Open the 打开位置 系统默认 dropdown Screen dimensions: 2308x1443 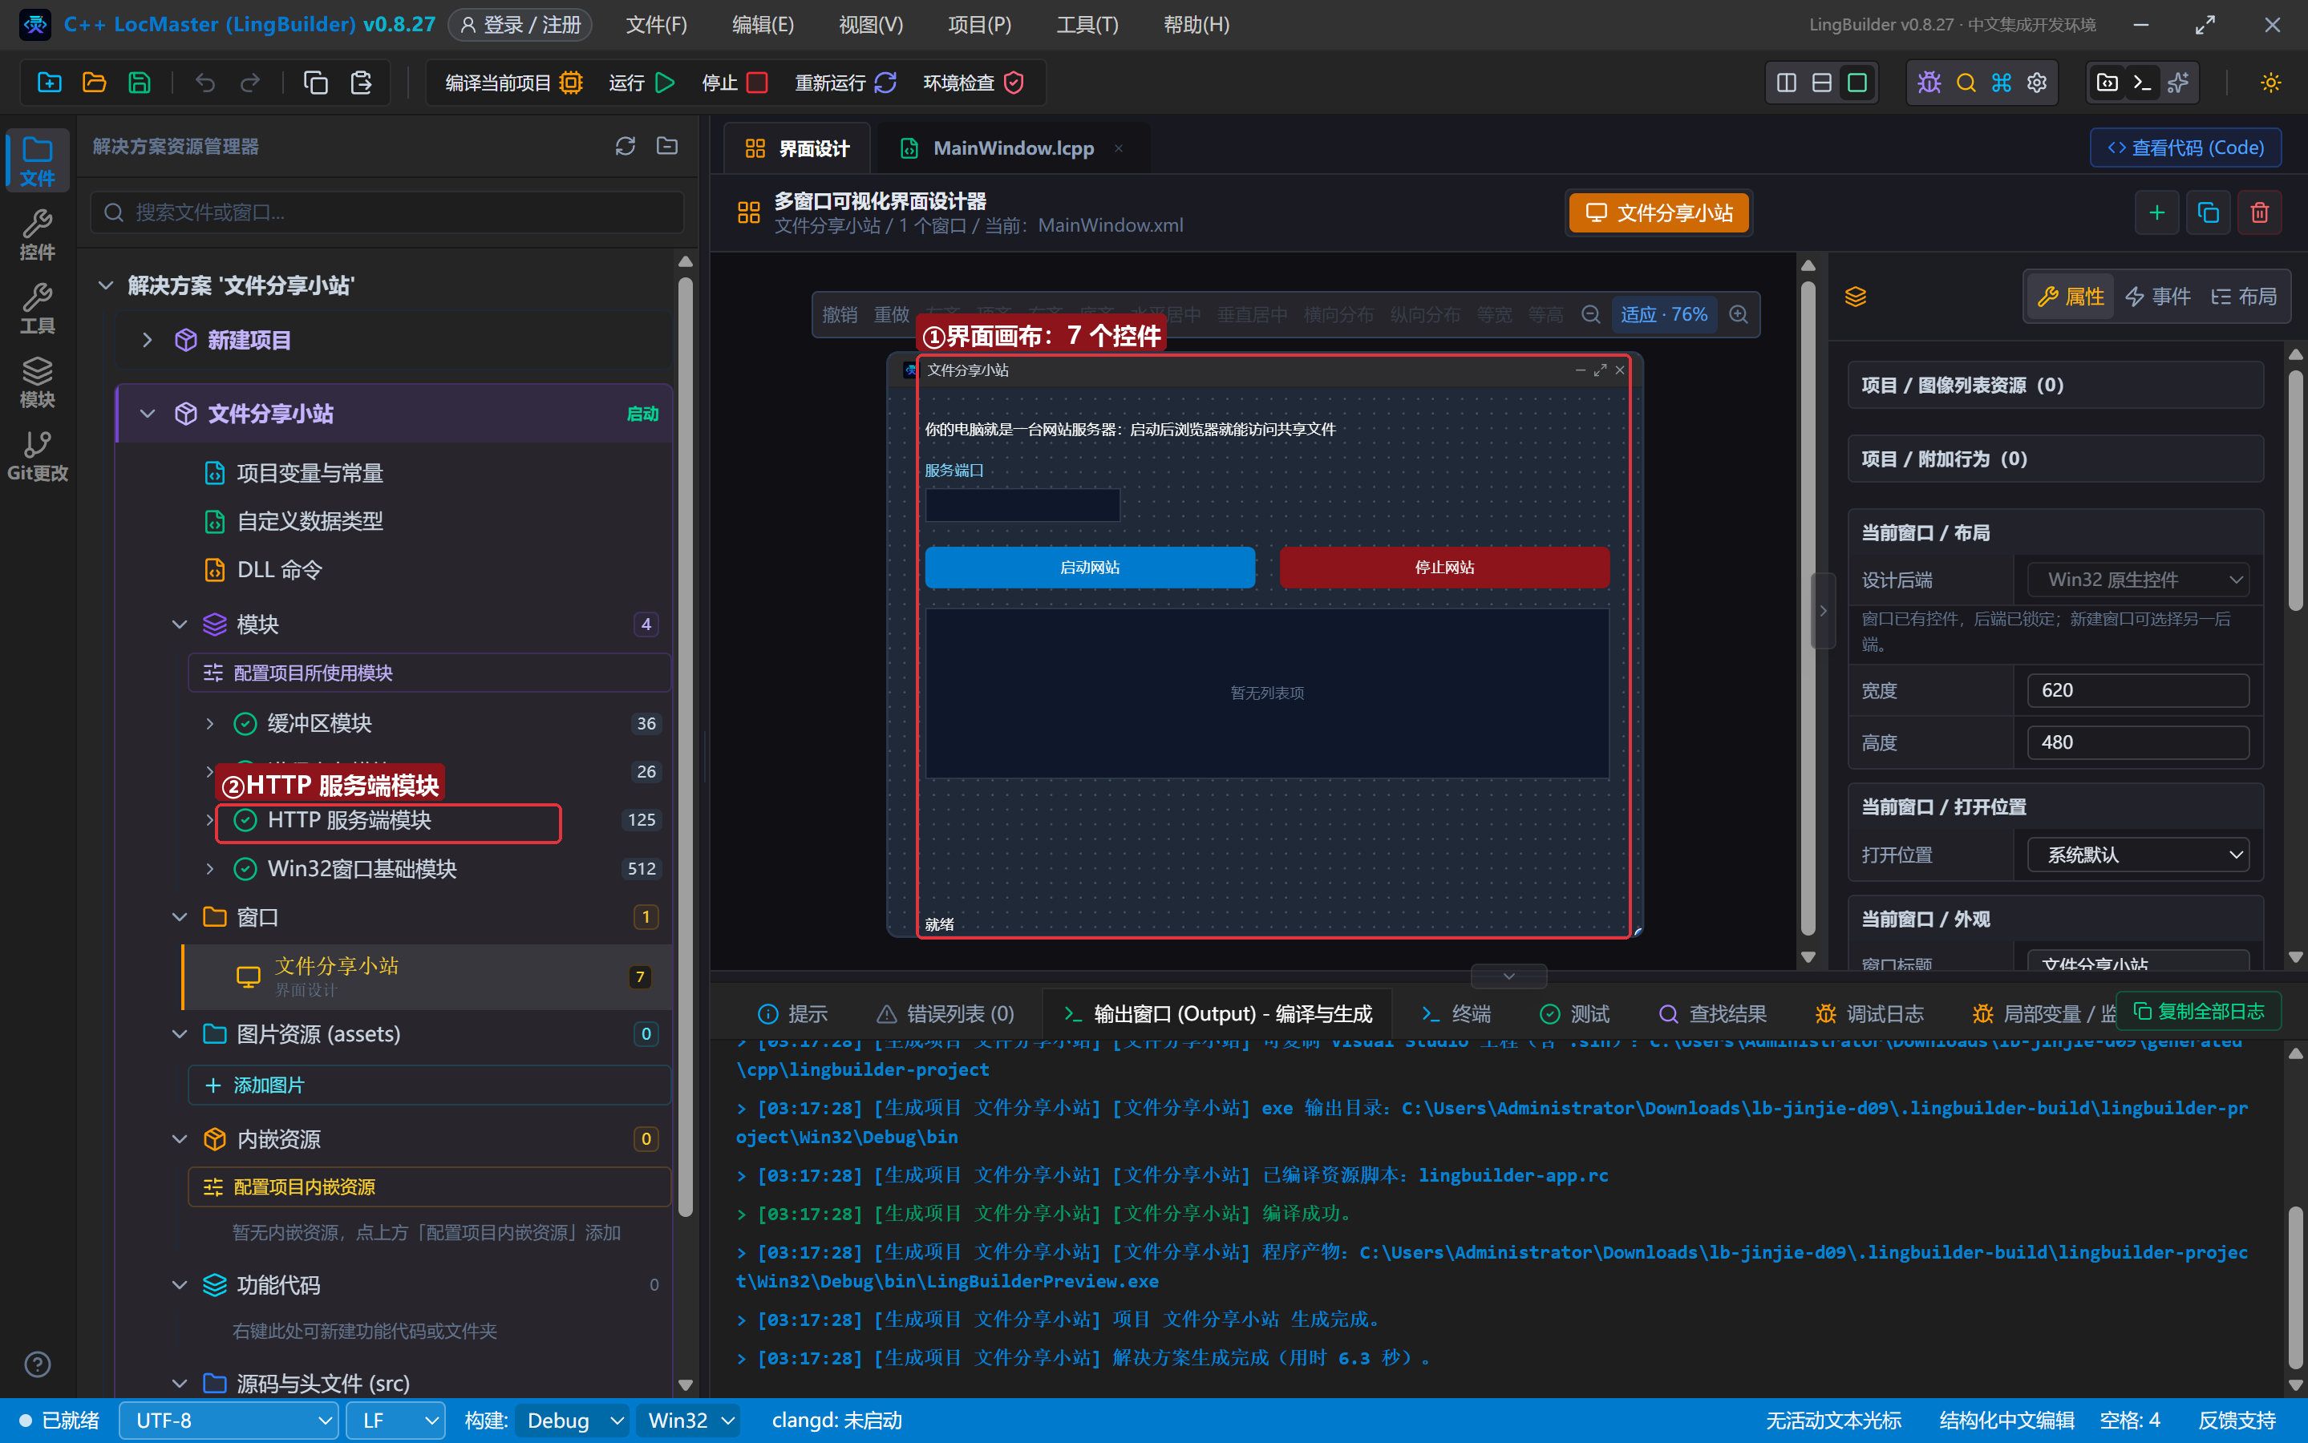click(2138, 855)
